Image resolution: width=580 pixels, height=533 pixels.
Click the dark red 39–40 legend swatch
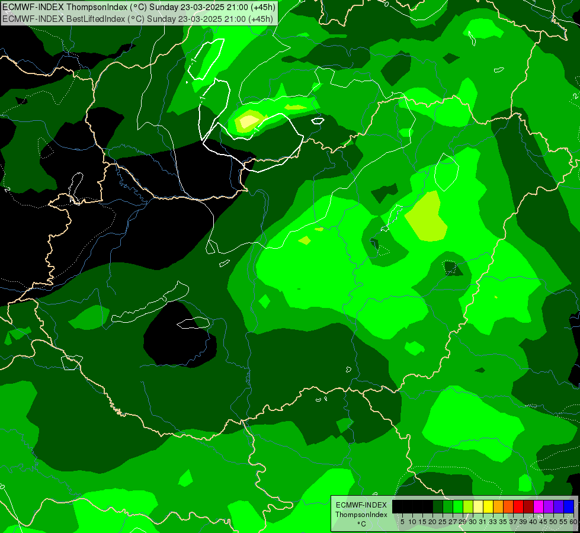pos(528,506)
